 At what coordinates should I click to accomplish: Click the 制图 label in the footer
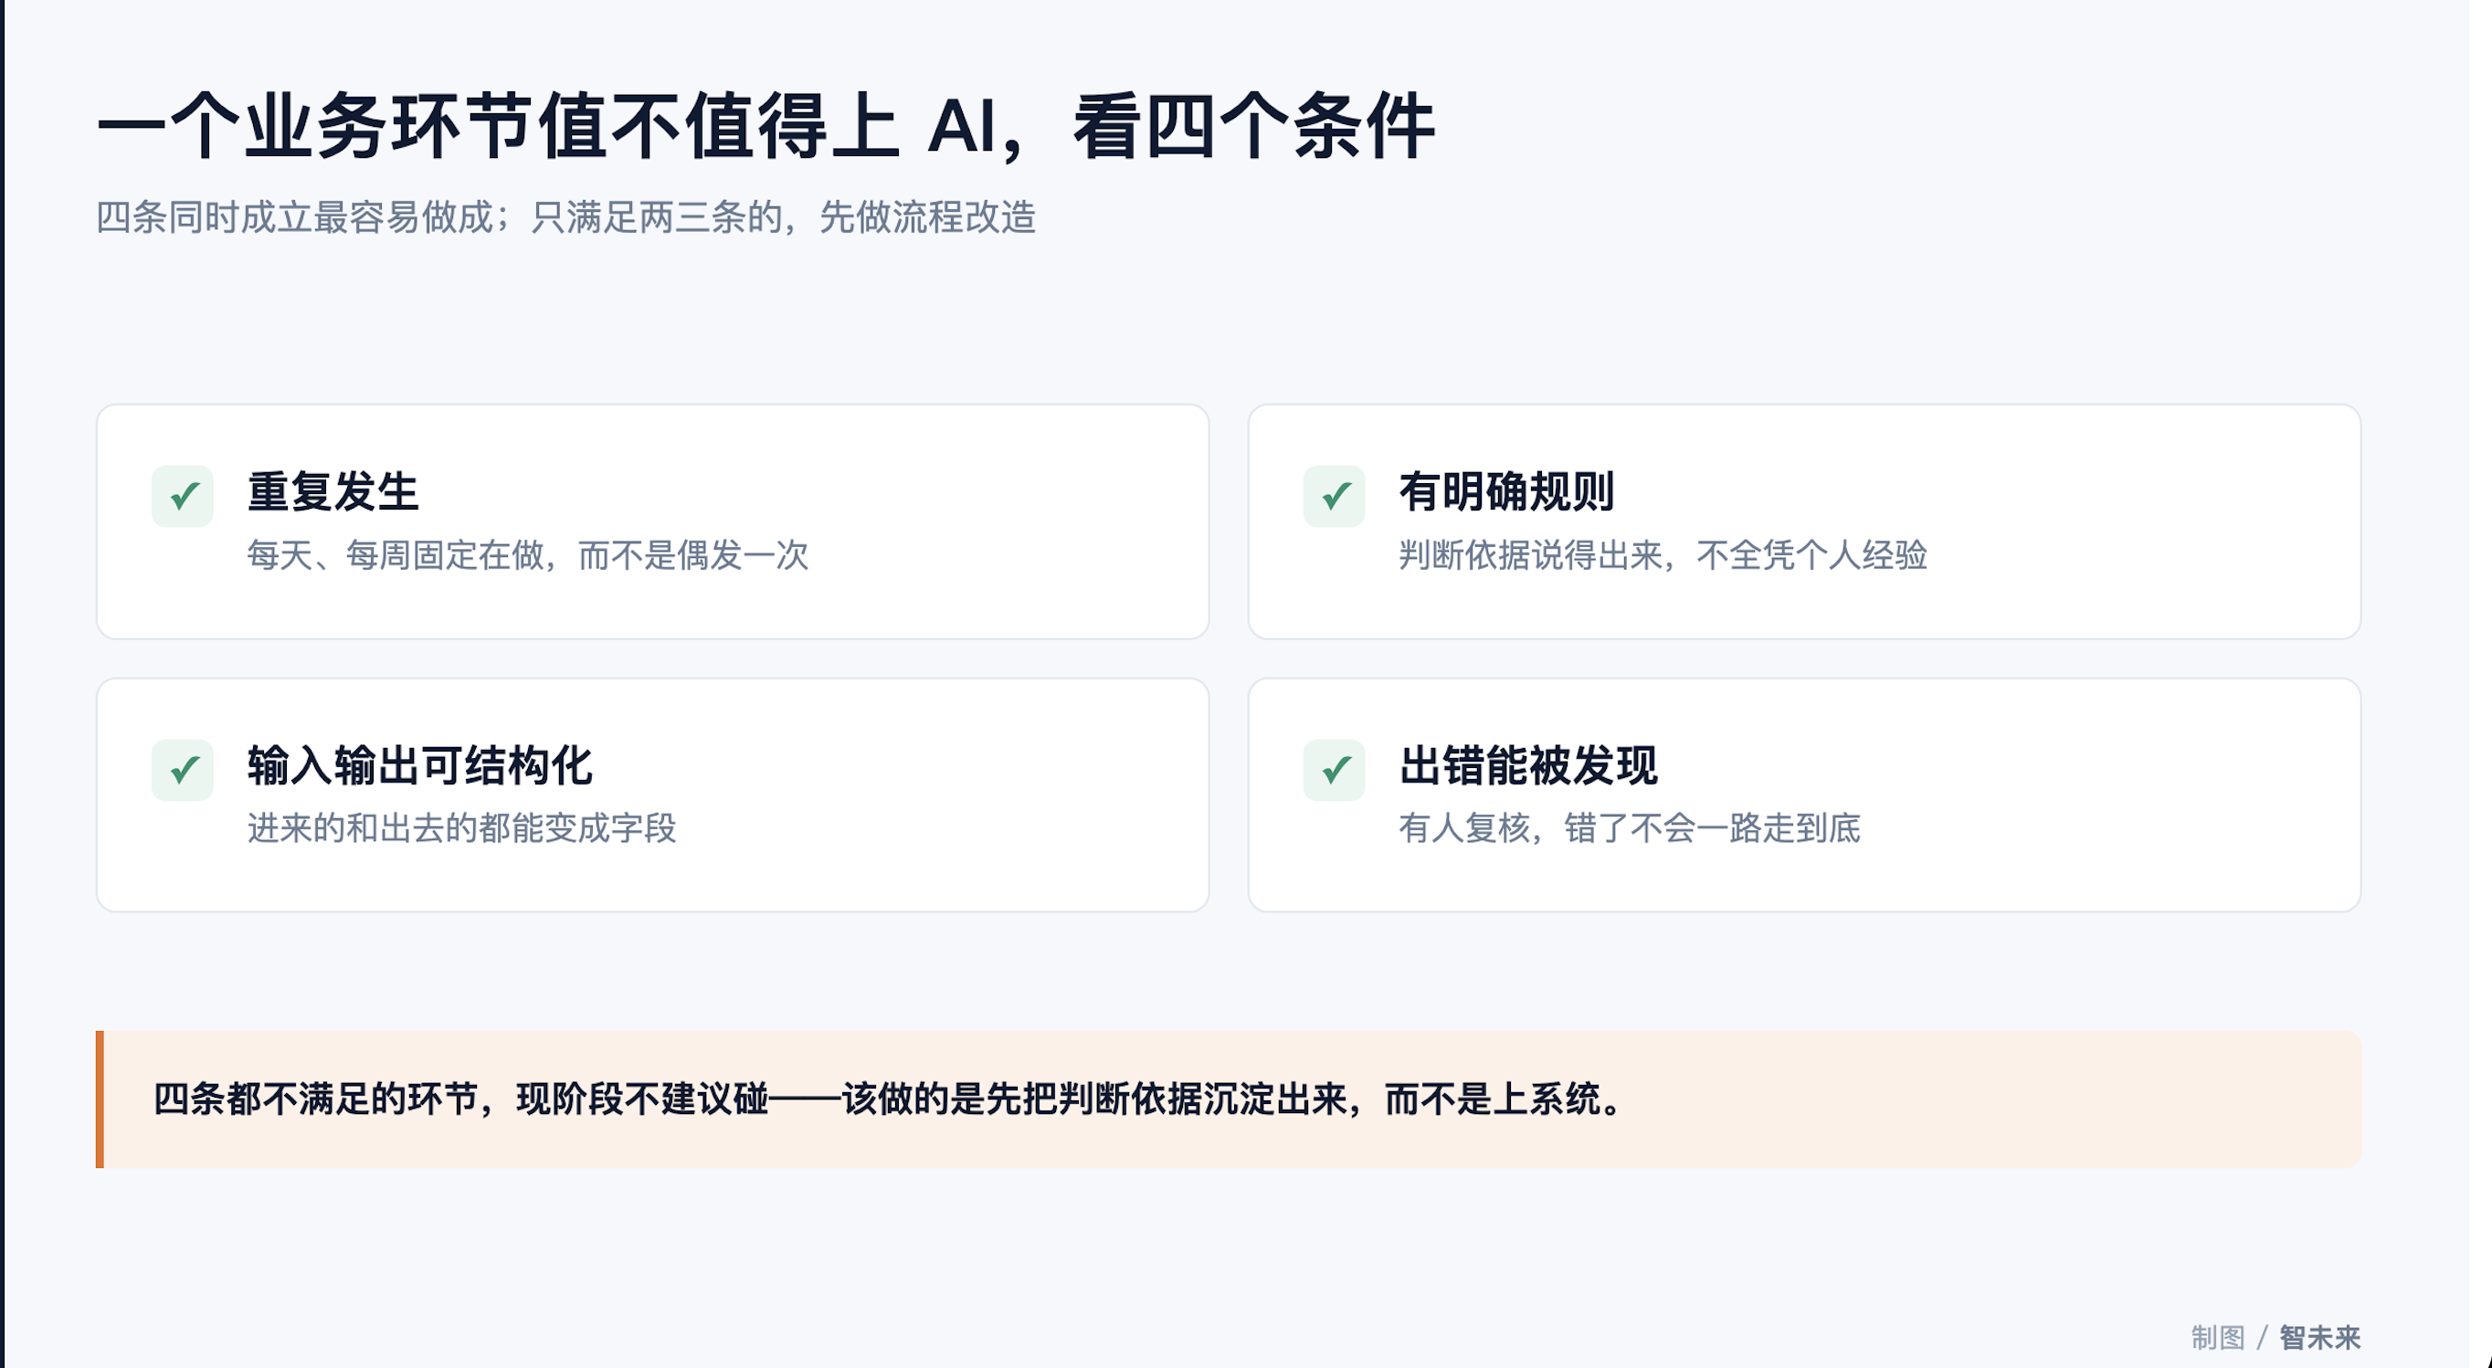(x=2217, y=1337)
